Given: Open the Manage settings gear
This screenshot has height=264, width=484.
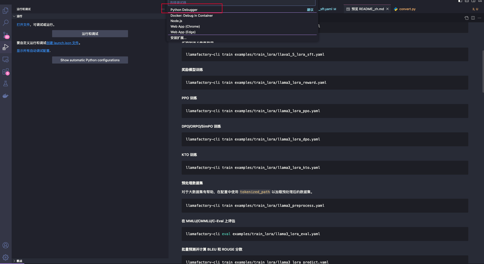Looking at the screenshot, I should tap(6, 257).
